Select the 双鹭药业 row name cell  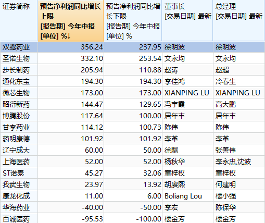tap(16, 47)
